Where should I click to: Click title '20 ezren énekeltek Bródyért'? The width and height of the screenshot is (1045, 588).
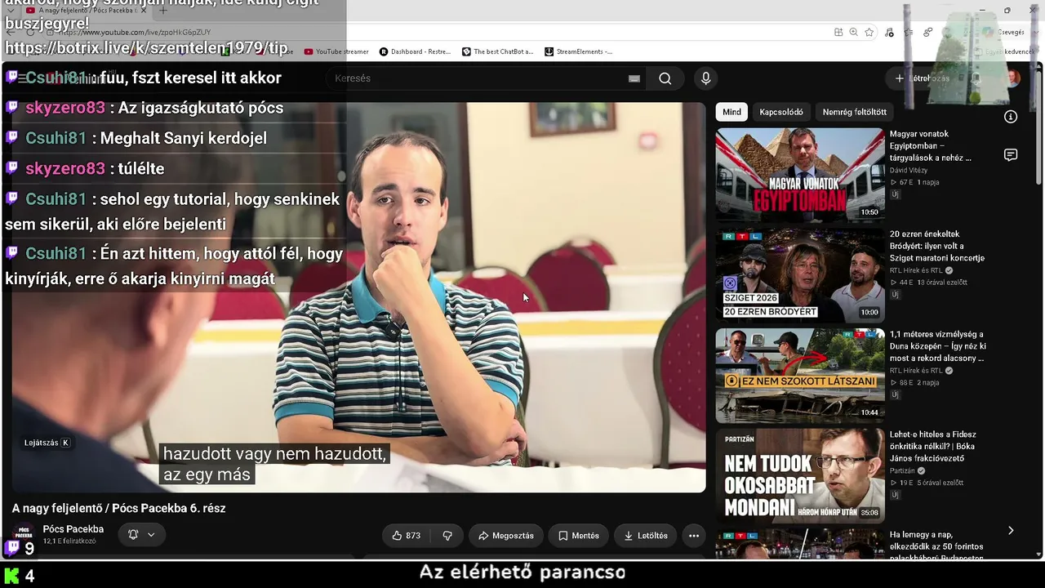click(x=937, y=246)
